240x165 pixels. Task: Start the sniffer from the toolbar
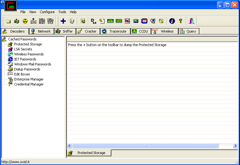pos(17,21)
